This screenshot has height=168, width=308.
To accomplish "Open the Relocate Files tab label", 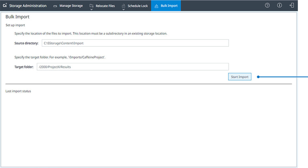I will [x=105, y=6].
